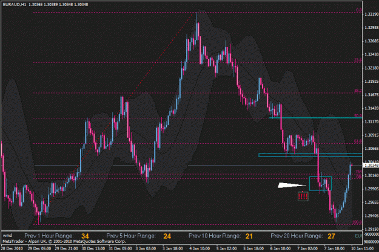
Task: Click the Fibonacci 0.0 level label
Action: pyautogui.click(x=359, y=10)
